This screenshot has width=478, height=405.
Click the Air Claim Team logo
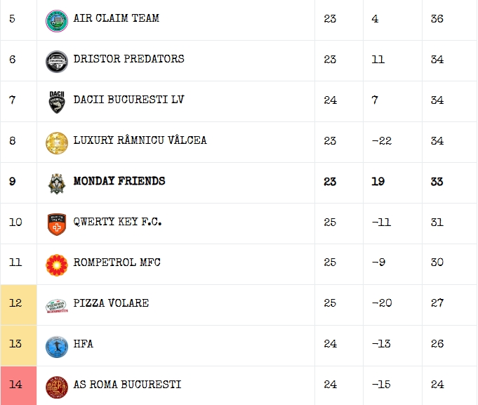coord(57,20)
